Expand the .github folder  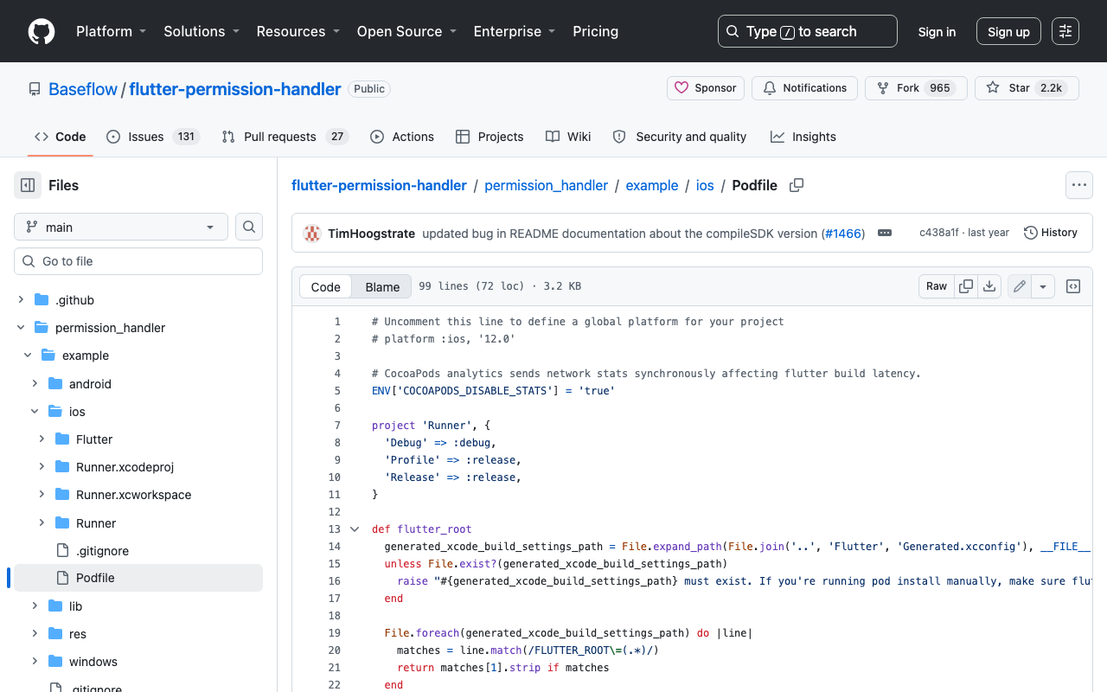click(21, 300)
